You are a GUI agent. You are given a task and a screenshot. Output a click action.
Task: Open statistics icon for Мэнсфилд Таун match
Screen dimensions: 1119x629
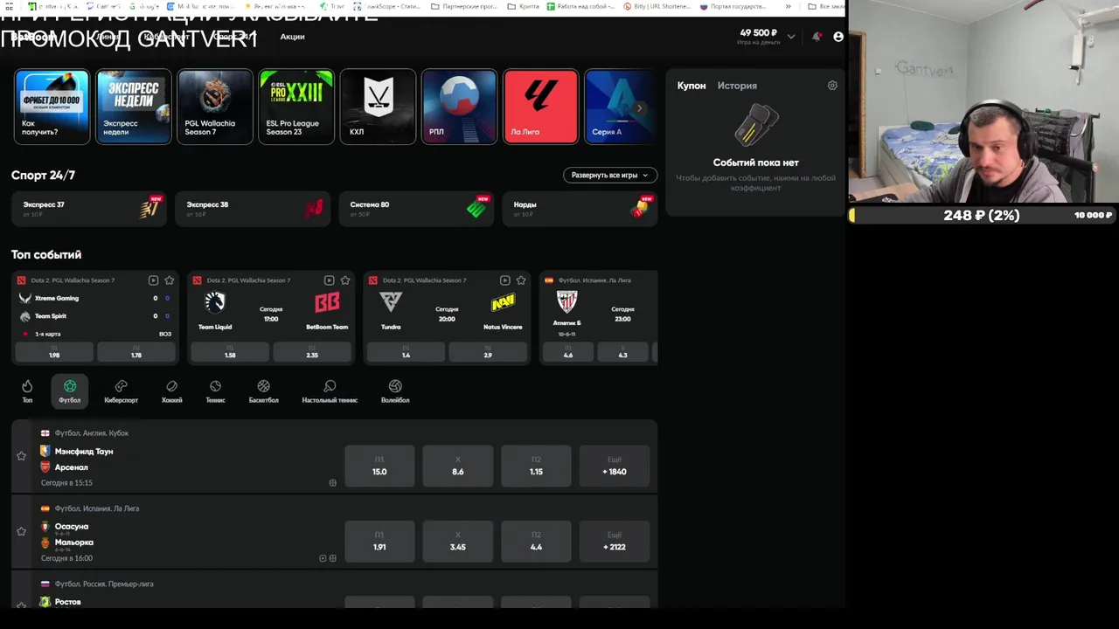click(x=332, y=483)
